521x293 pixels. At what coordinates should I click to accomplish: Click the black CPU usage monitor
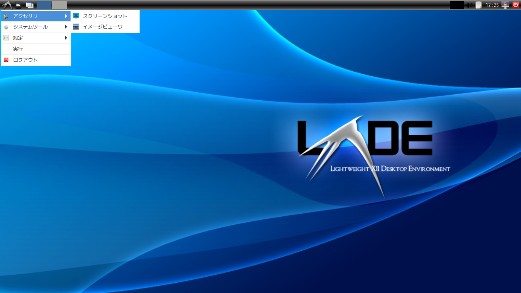[x=457, y=5]
